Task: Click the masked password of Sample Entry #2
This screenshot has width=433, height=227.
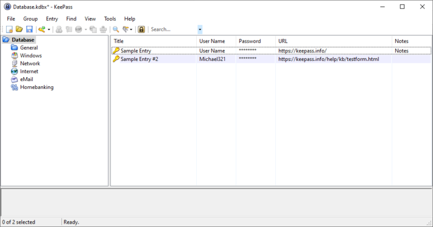Action: click(248, 59)
